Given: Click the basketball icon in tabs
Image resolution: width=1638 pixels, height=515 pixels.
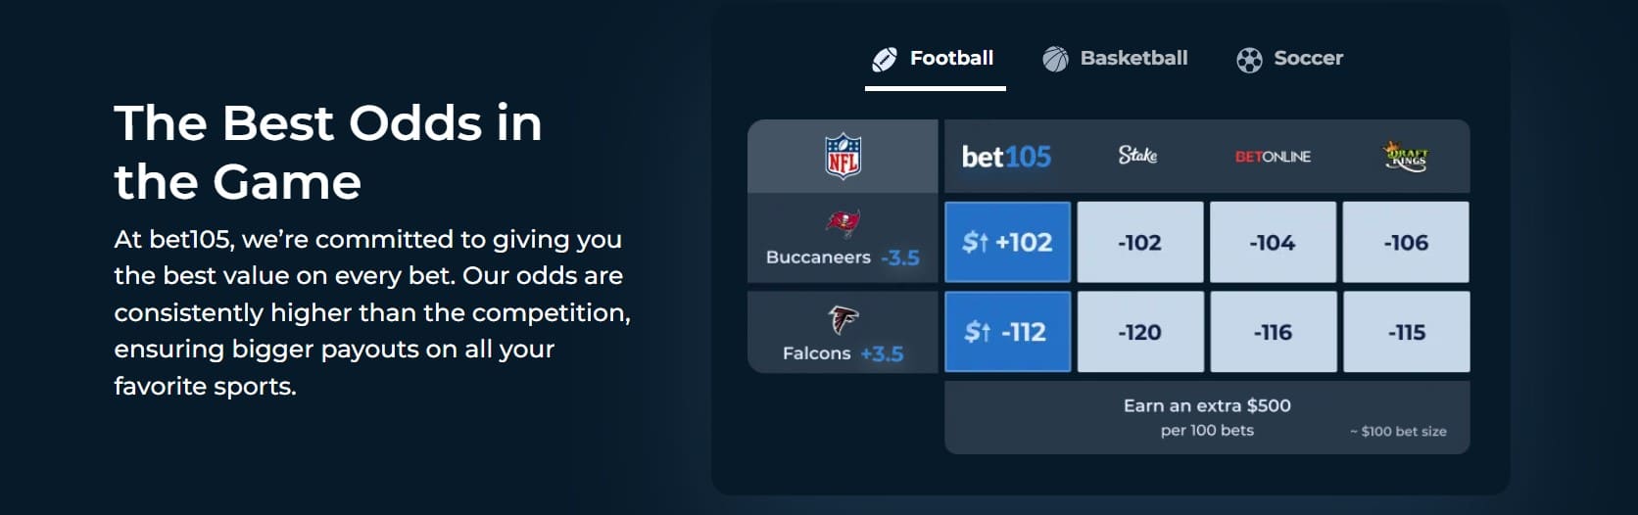Looking at the screenshot, I should tap(1055, 60).
